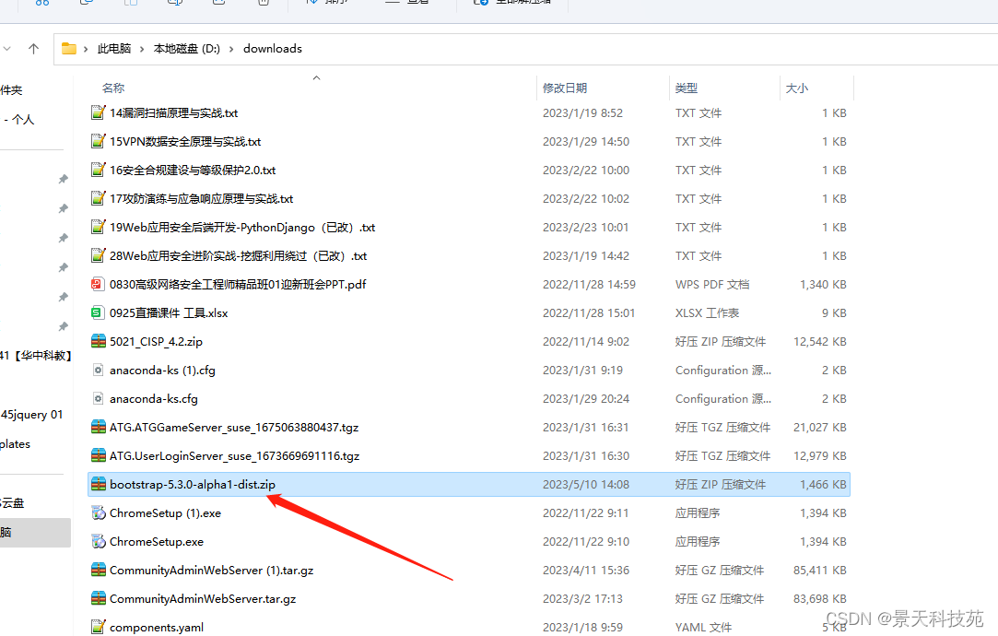Select file name 16安全合规建设与等级保护2.0.txt
Screen dimensions: 998x636
tap(193, 170)
